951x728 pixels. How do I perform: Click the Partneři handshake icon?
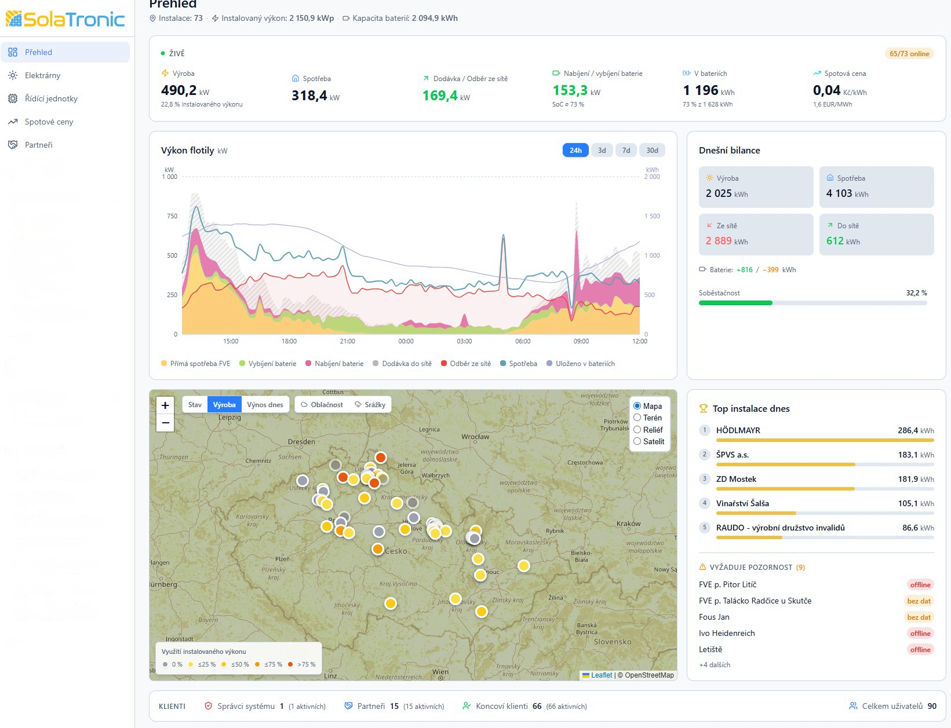click(13, 145)
